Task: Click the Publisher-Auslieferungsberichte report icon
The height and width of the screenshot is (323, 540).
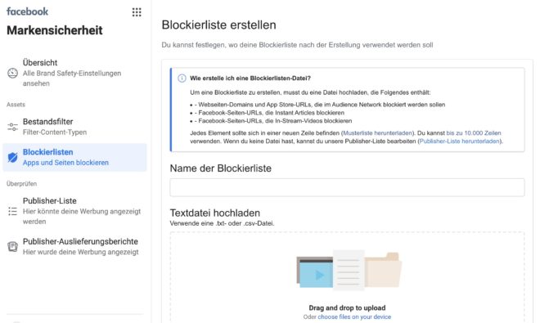Action: tap(13, 247)
